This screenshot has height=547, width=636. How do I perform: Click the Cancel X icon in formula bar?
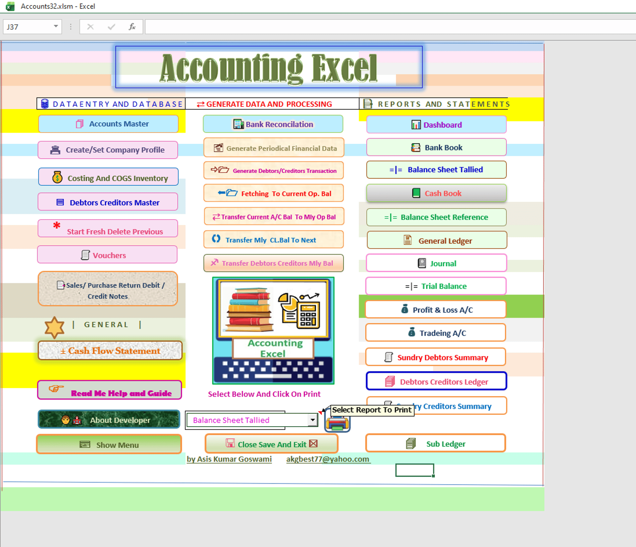tap(90, 27)
